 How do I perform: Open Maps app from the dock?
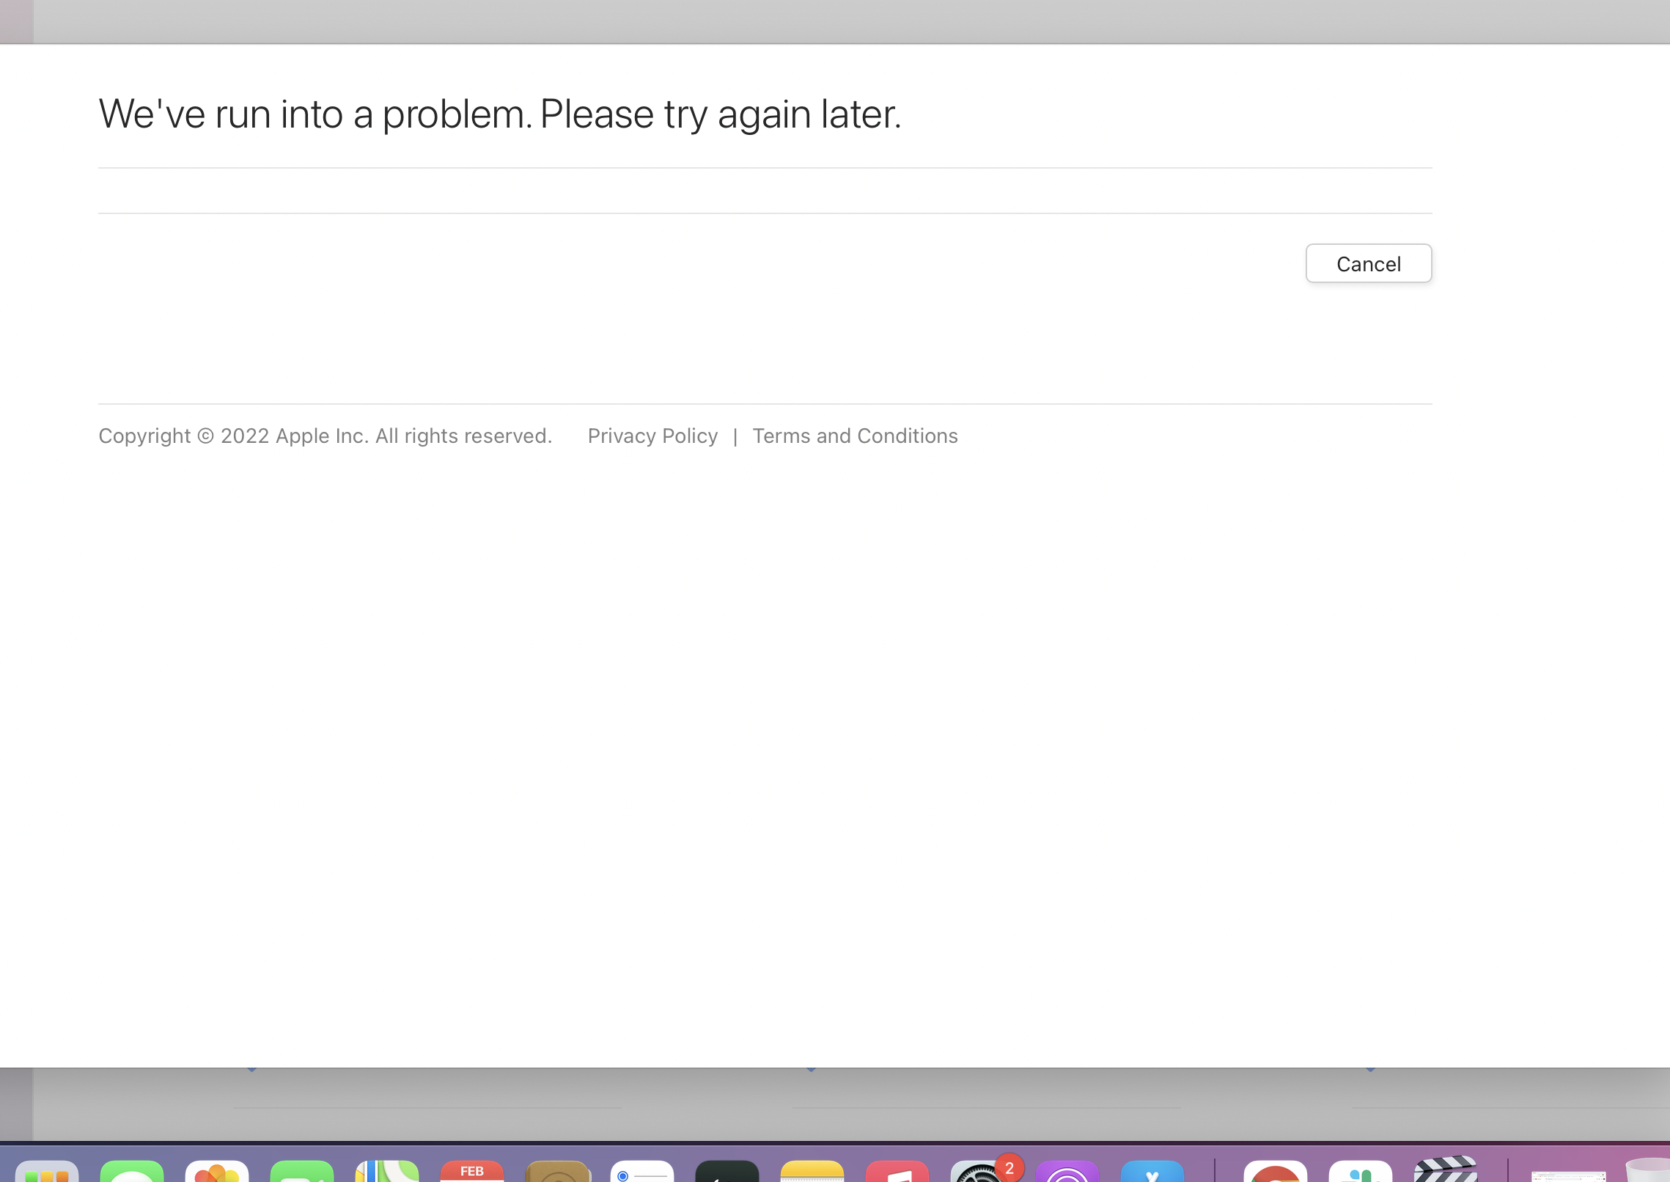pyautogui.click(x=387, y=1172)
